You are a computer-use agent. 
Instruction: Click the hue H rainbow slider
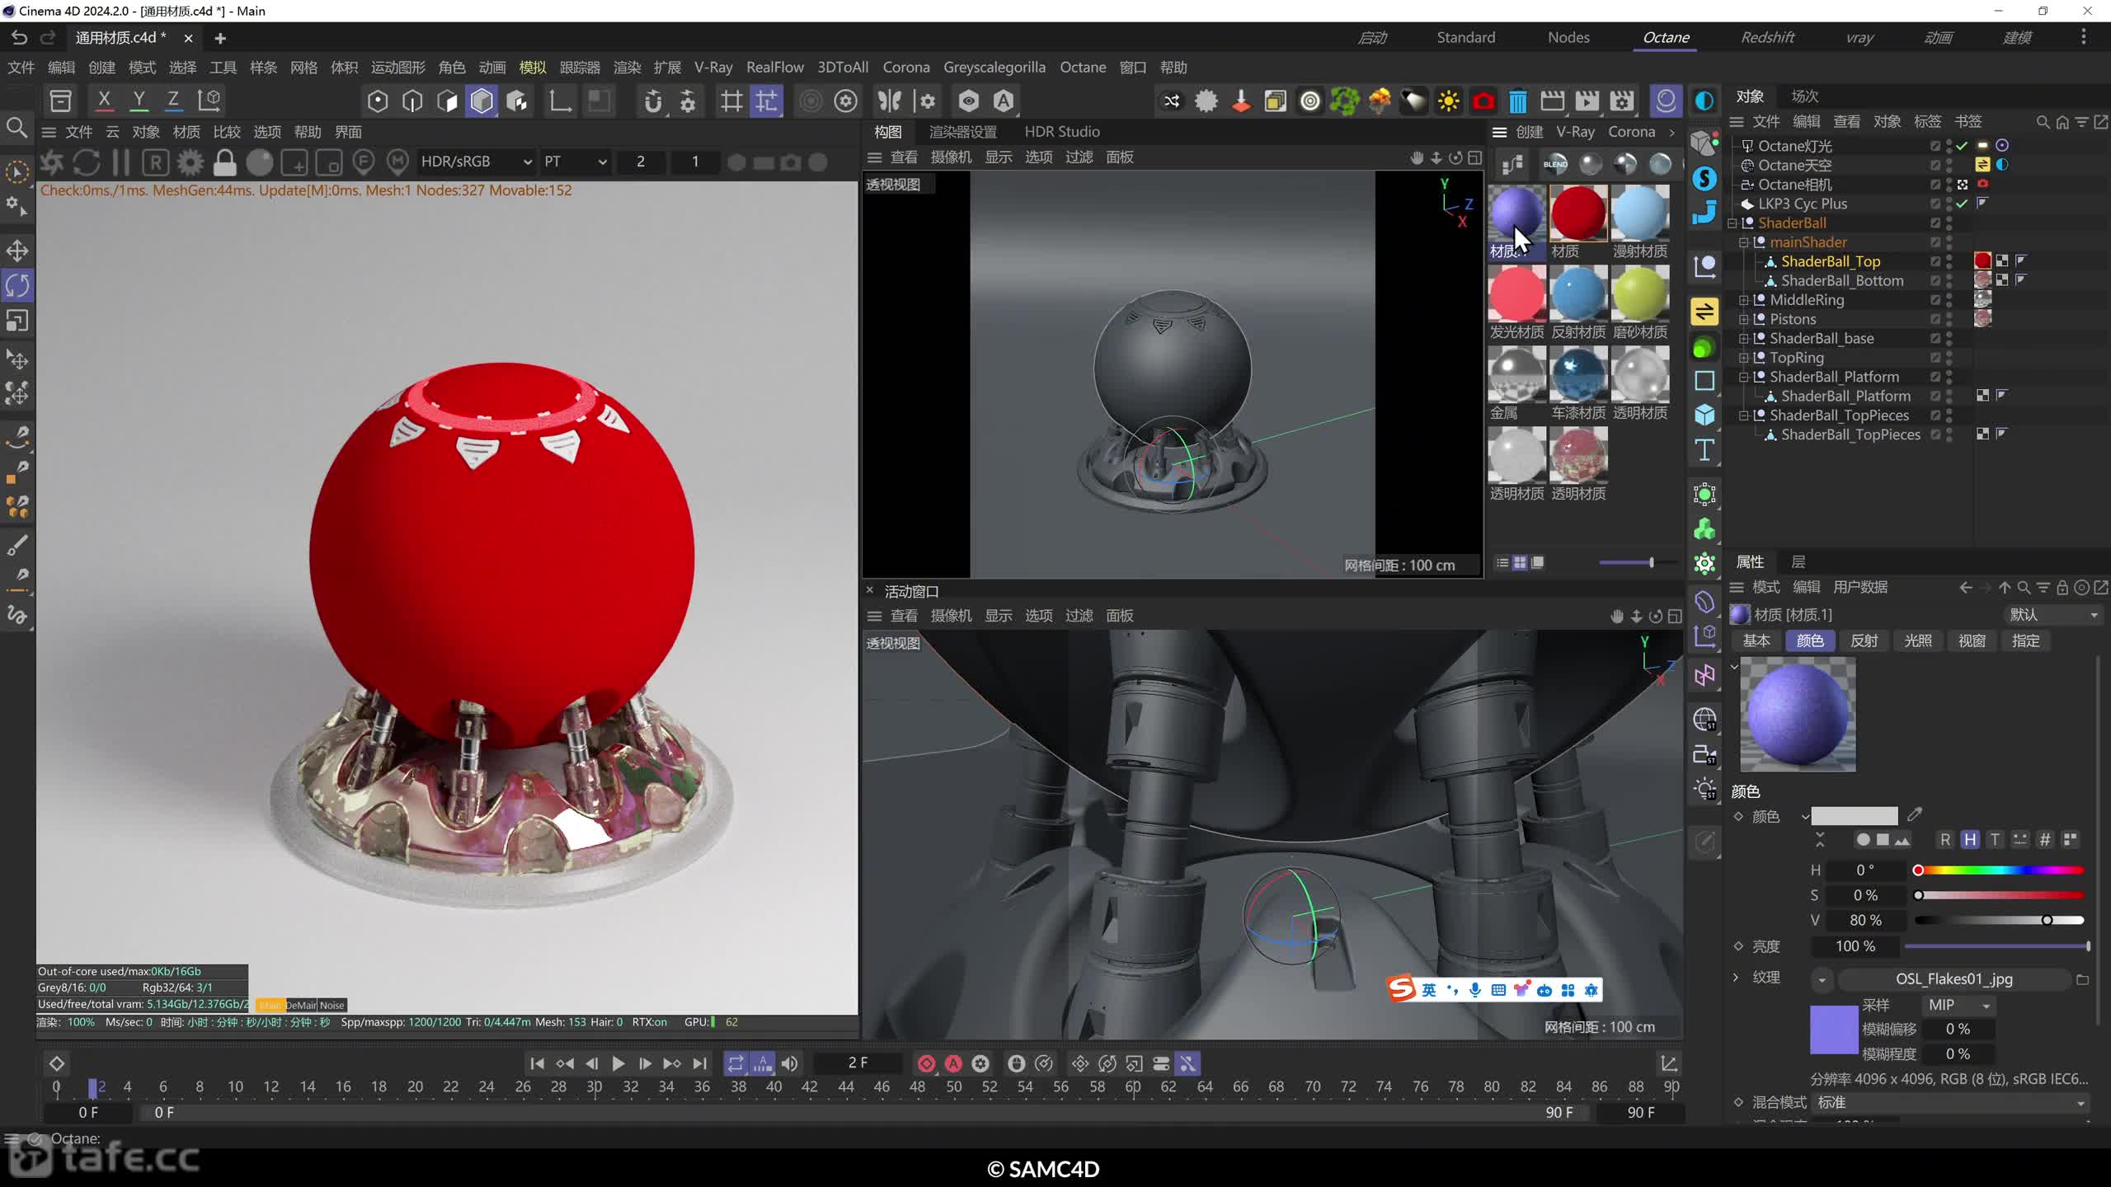pos(2000,870)
